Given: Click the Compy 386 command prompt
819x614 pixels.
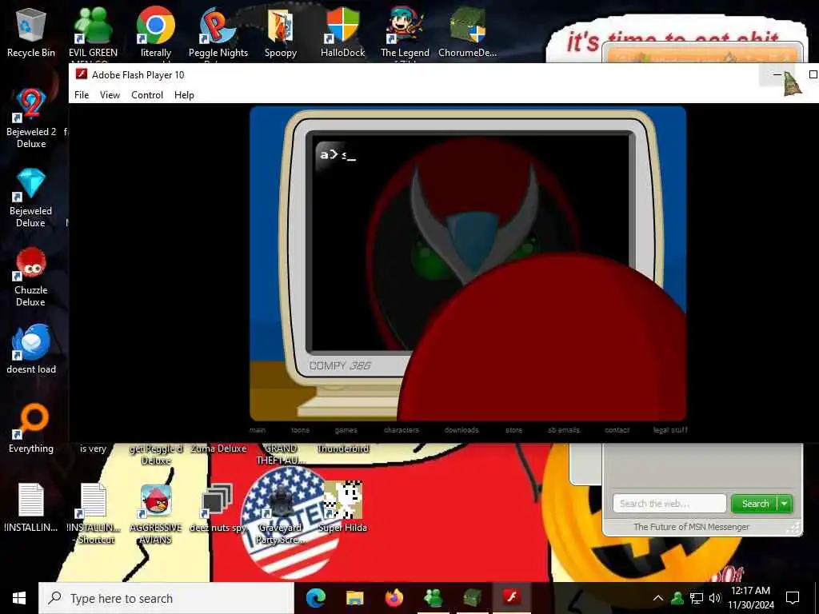Looking at the screenshot, I should tap(338, 154).
